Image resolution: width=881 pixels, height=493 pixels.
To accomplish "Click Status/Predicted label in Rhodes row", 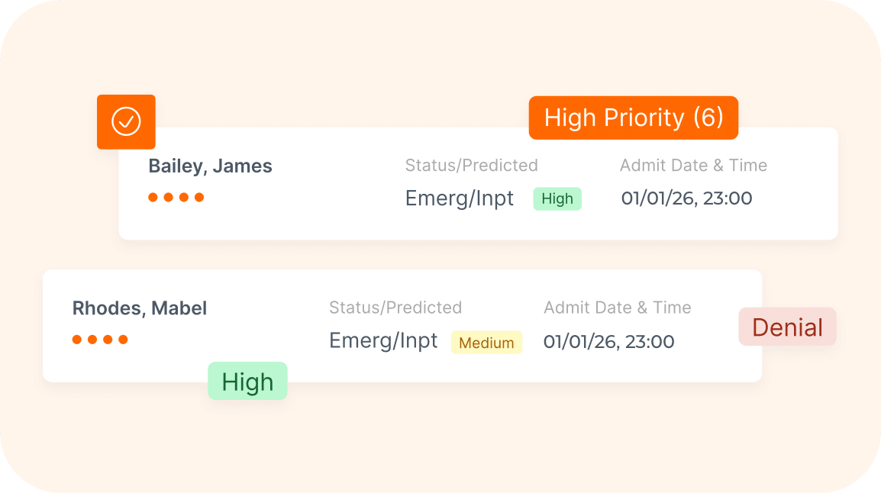I will [x=395, y=308].
